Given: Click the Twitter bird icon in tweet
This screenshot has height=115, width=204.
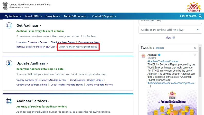Looking at the screenshot, I should [x=195, y=55].
